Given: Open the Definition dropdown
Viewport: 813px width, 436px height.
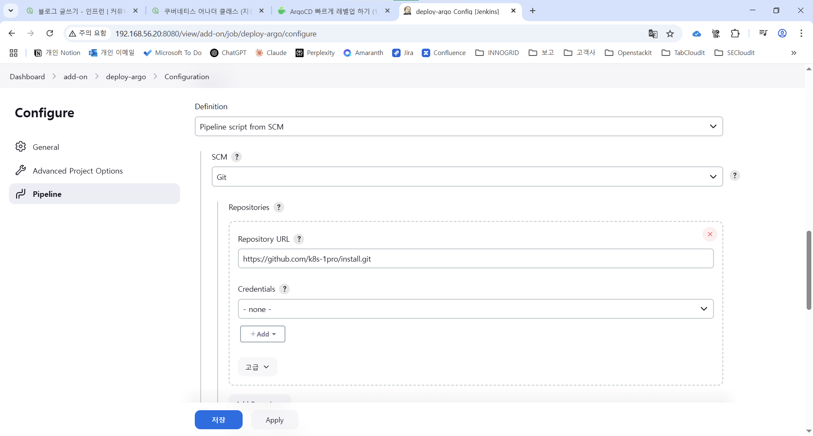Looking at the screenshot, I should (459, 127).
